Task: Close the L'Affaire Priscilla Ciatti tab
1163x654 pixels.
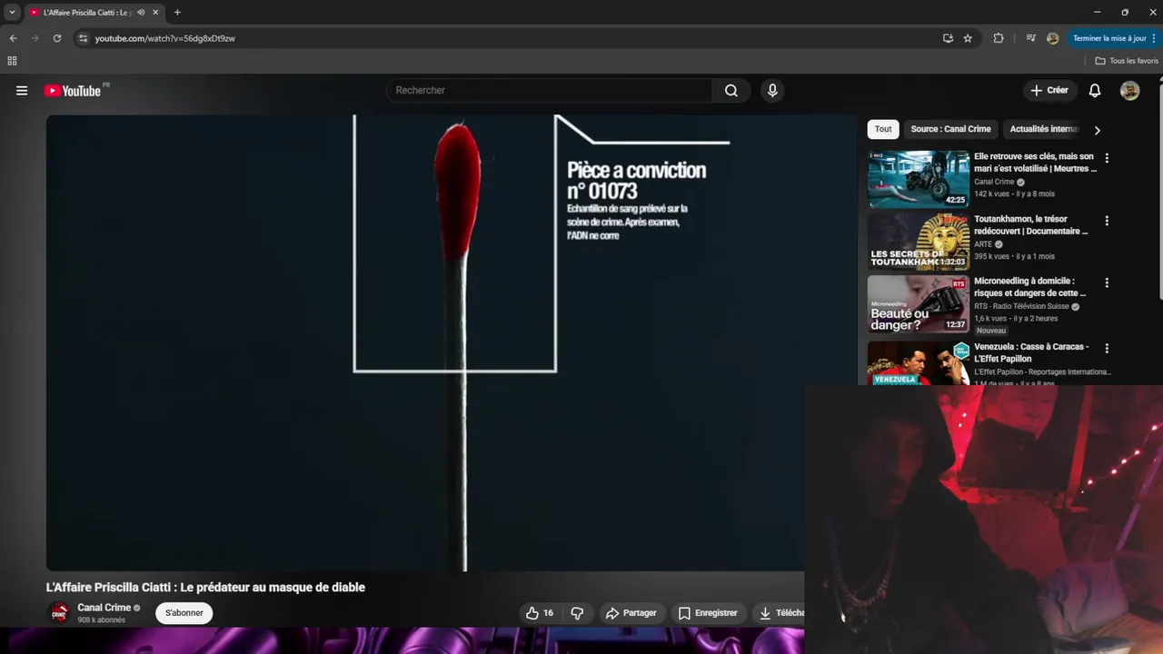Action: point(155,13)
